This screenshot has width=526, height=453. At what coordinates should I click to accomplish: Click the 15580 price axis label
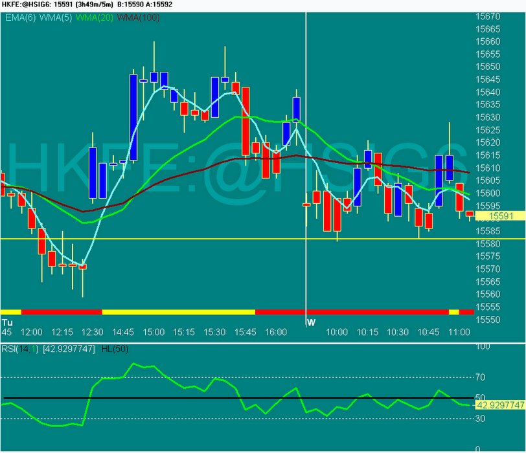click(x=488, y=244)
